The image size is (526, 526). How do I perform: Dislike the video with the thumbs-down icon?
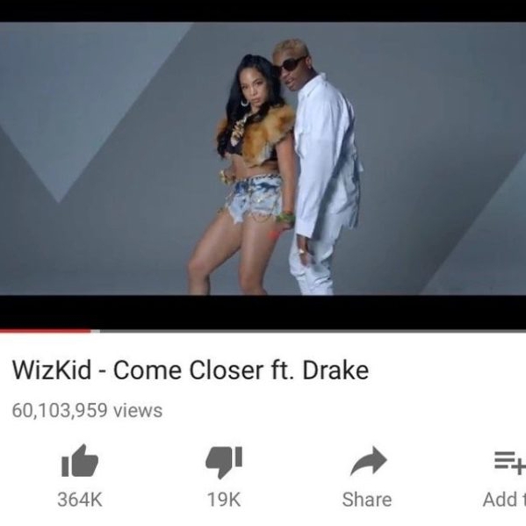pos(224,462)
